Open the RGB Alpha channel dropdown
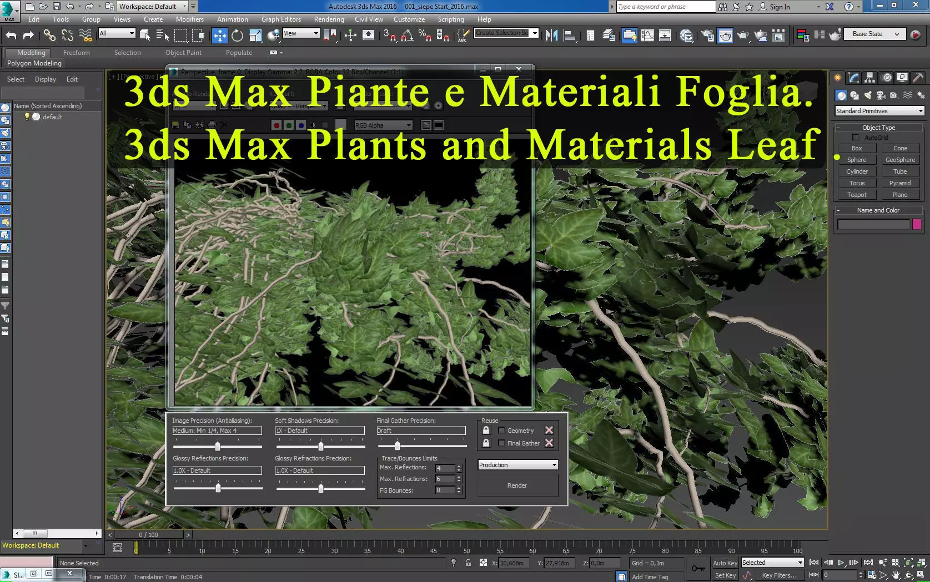930x582 pixels. pyautogui.click(x=383, y=125)
